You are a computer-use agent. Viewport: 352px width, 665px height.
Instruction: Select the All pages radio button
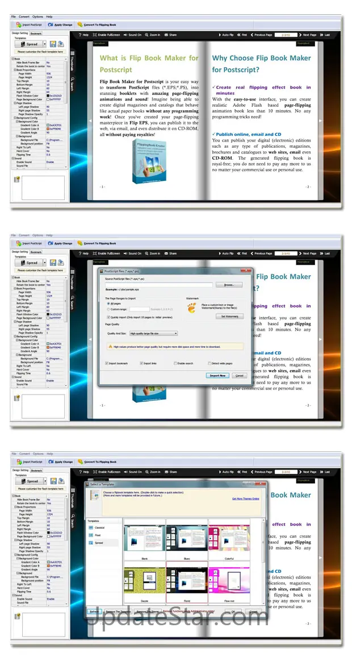108,304
